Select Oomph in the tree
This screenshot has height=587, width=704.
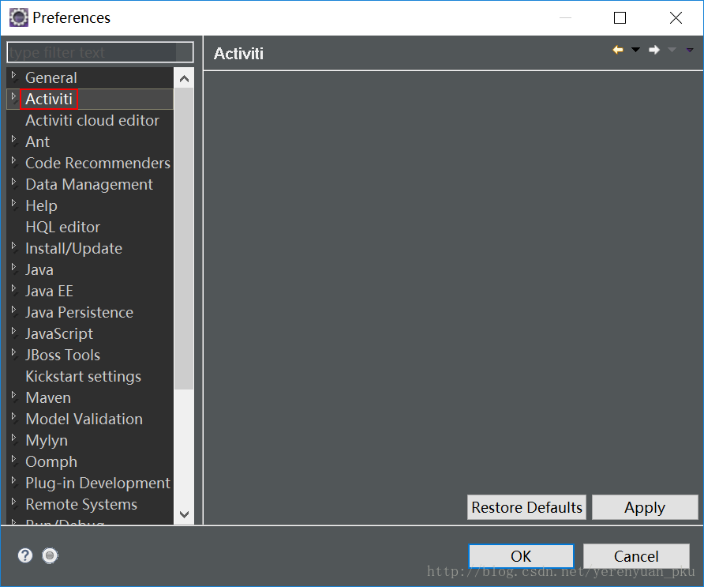coord(51,462)
